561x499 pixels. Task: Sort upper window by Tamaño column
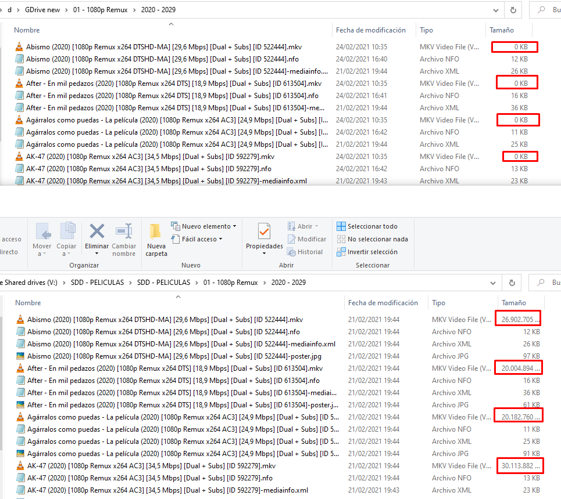(502, 30)
